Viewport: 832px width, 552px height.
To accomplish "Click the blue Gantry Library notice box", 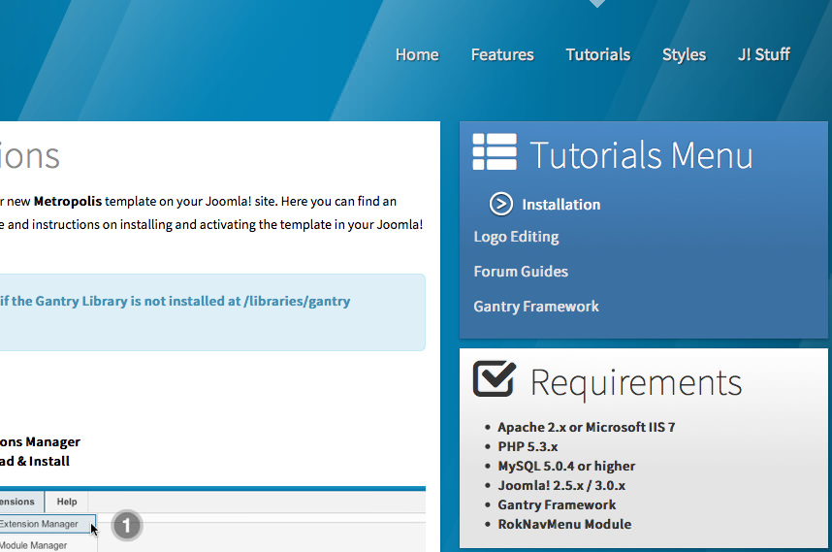I will 212,312.
